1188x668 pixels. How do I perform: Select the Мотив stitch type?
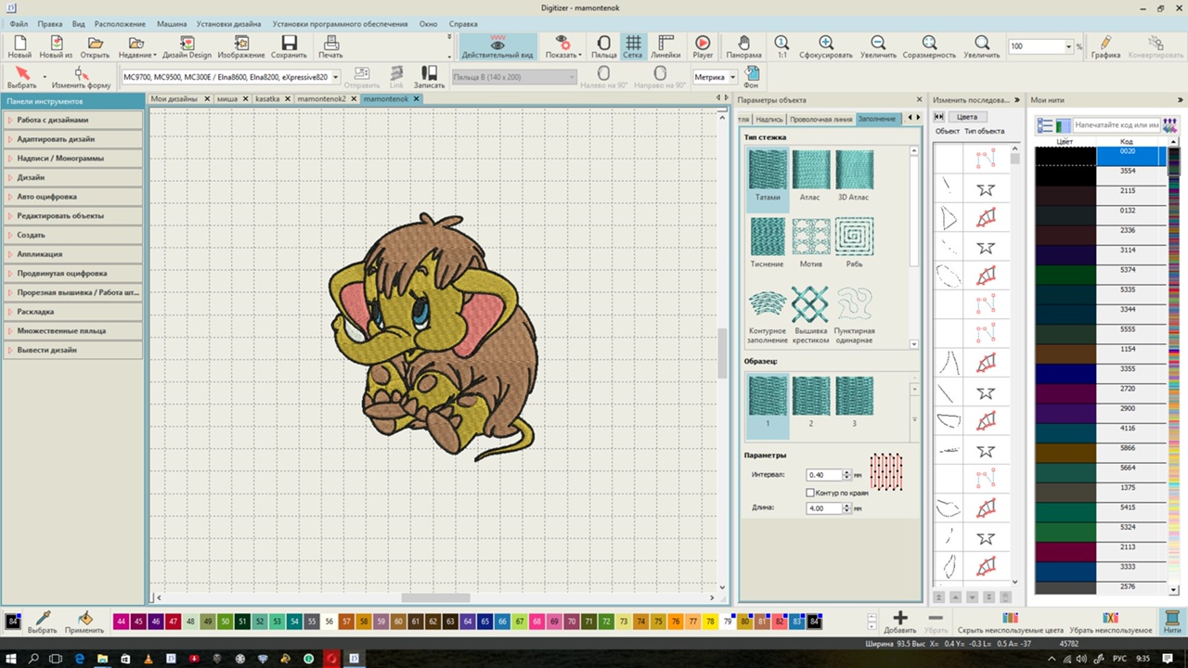click(x=810, y=243)
